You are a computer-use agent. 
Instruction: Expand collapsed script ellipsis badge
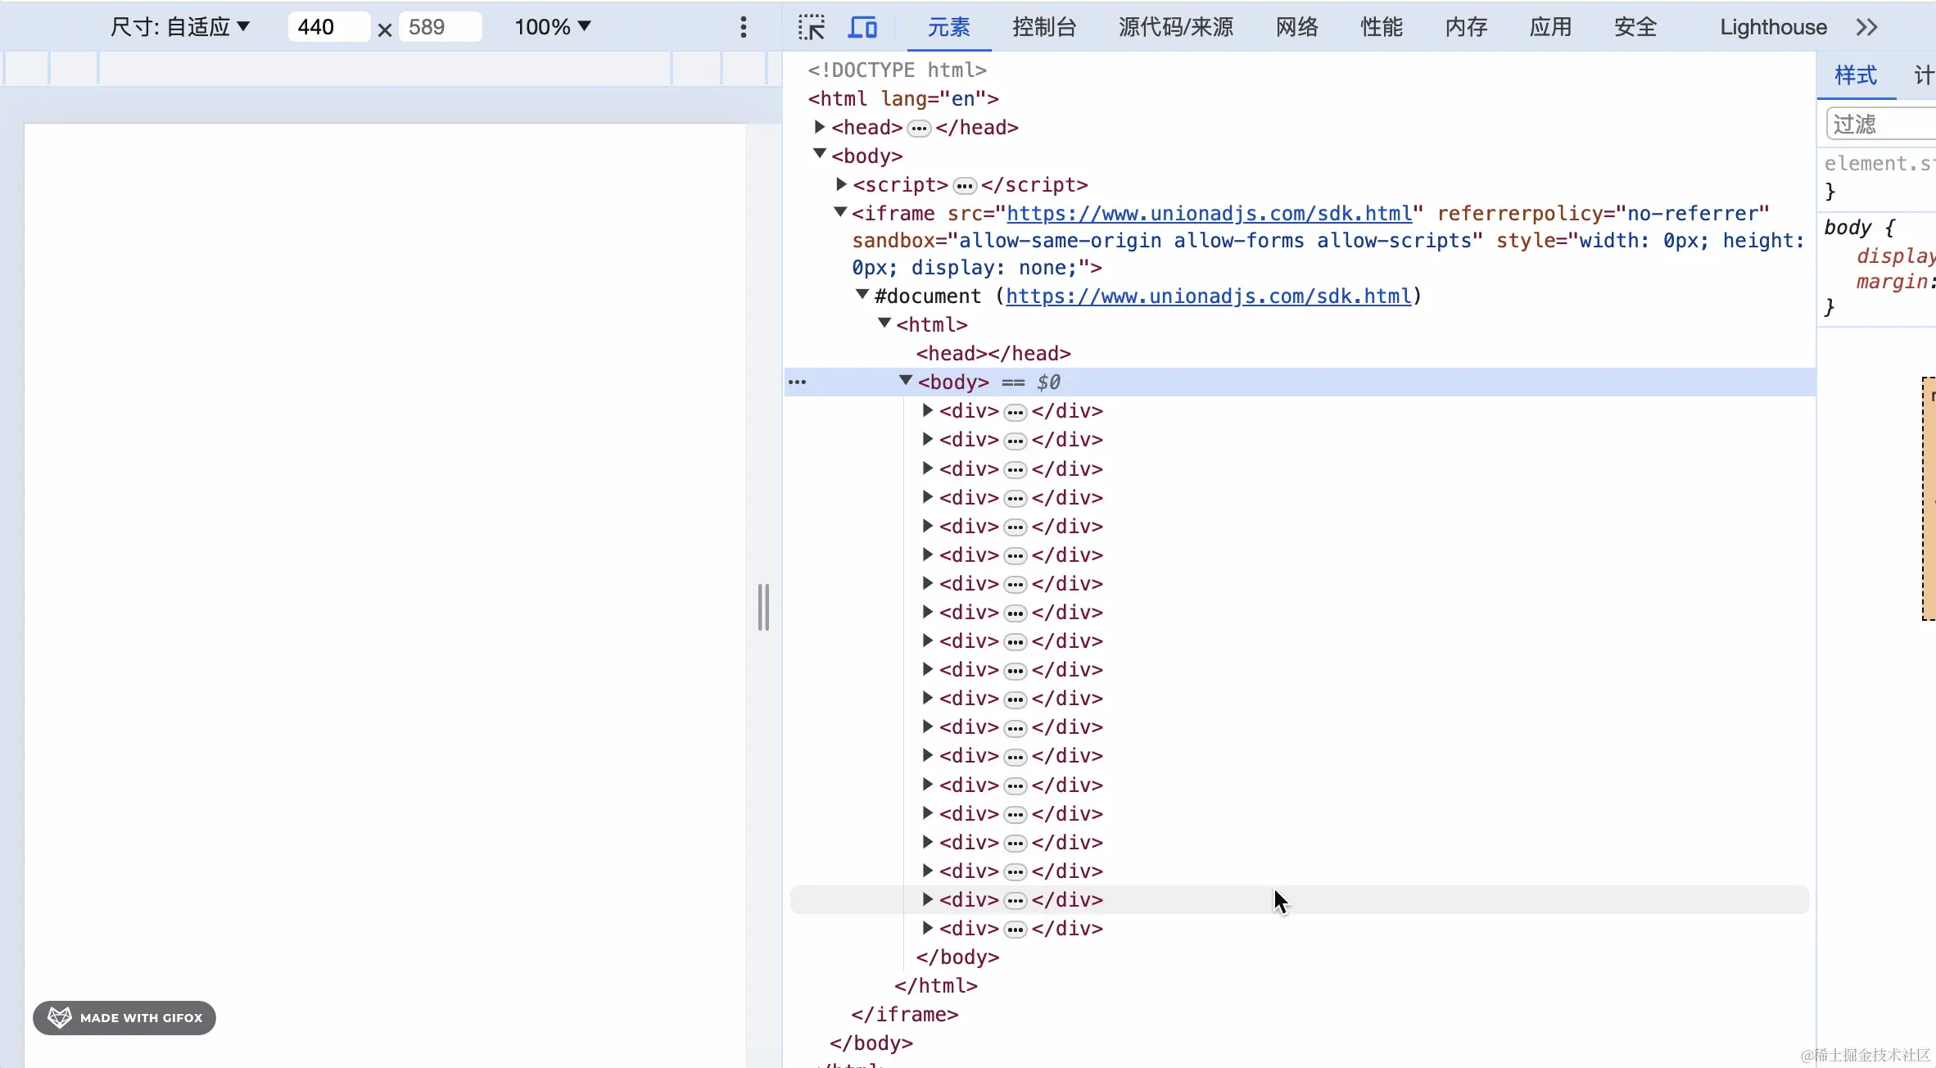(x=966, y=186)
